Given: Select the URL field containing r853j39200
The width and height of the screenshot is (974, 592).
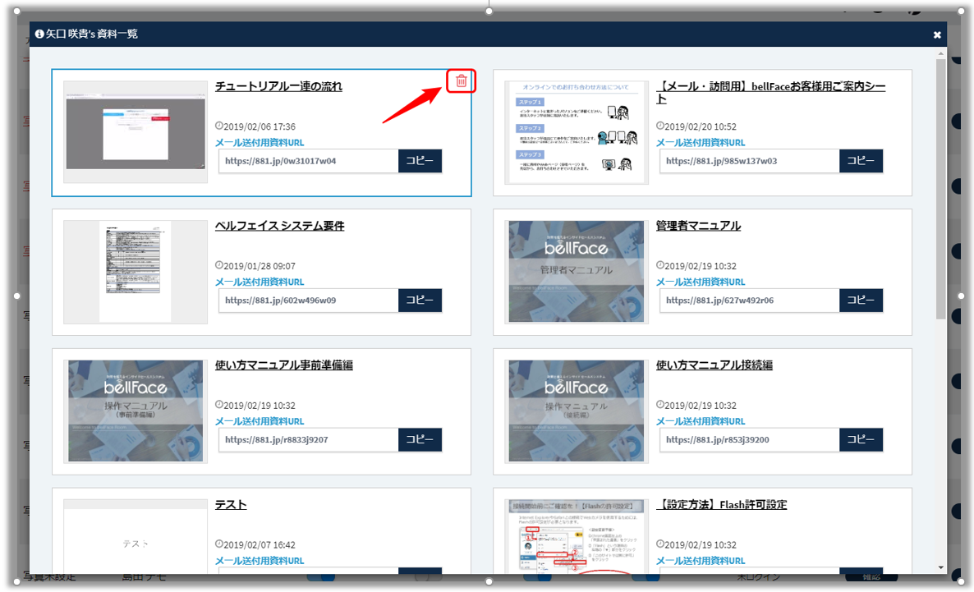Looking at the screenshot, I should pos(749,440).
